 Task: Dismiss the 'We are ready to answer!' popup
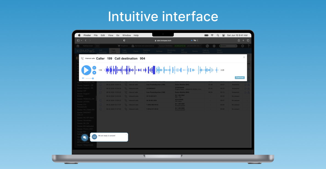[x=126, y=134]
